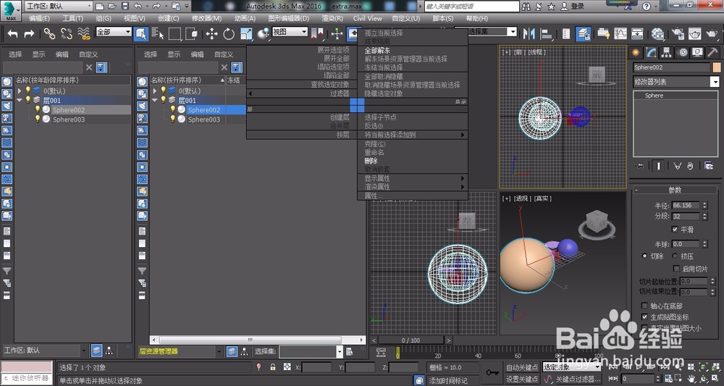Toggle lightbulb visibility of Sphere003 in left explorer
The height and width of the screenshot is (386, 724).
[x=38, y=119]
